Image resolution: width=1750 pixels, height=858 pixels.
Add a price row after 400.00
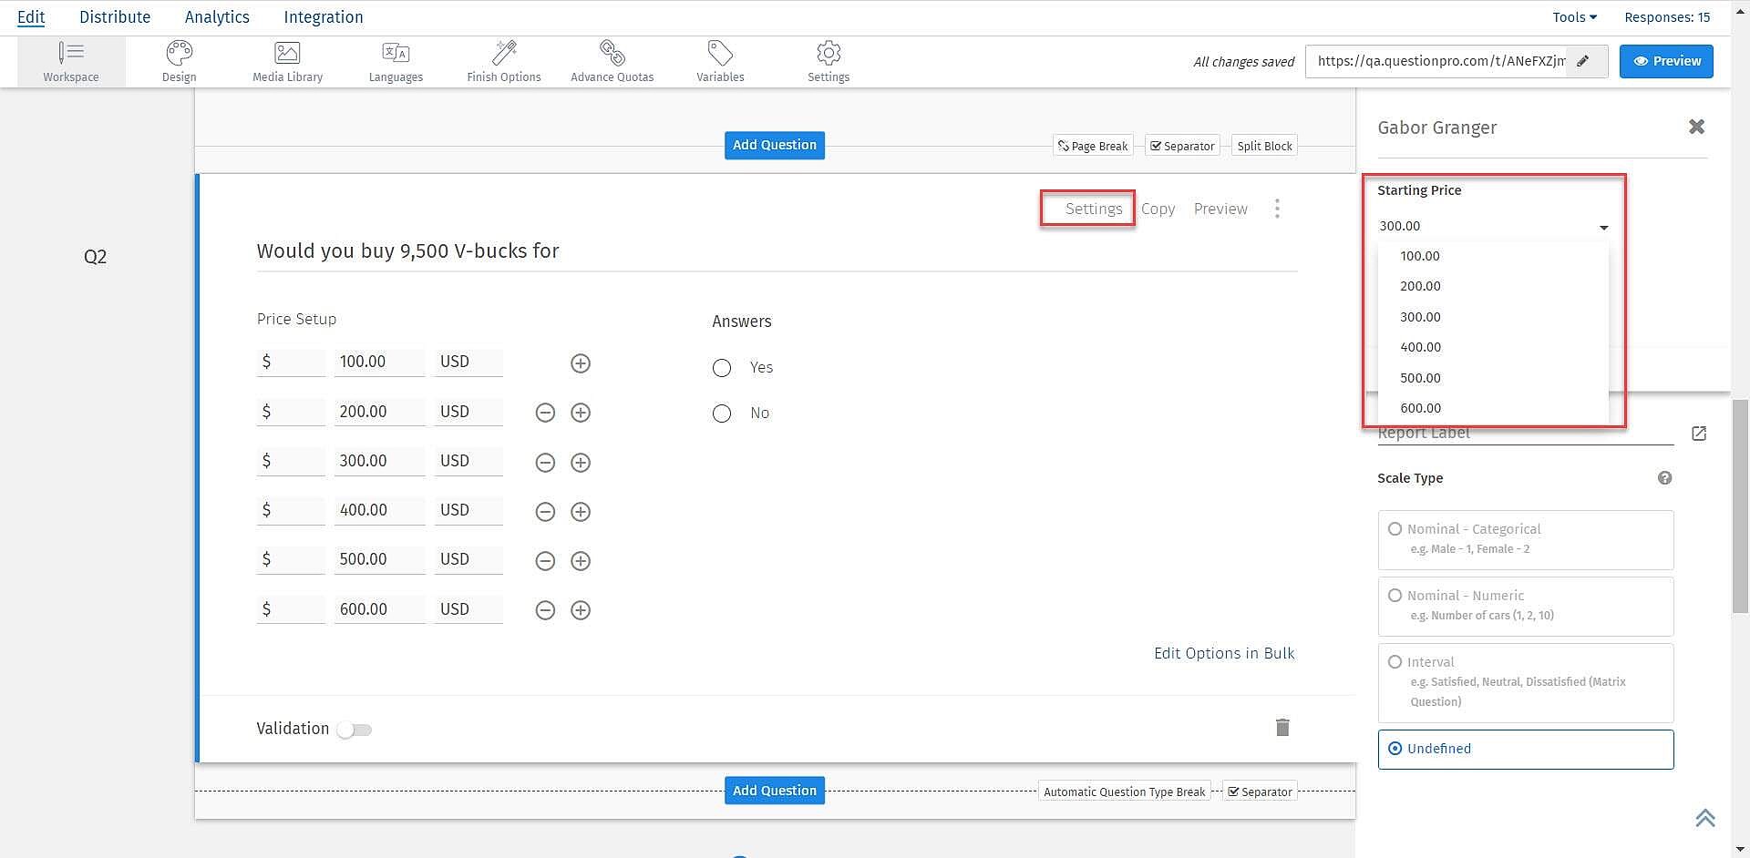pos(581,512)
